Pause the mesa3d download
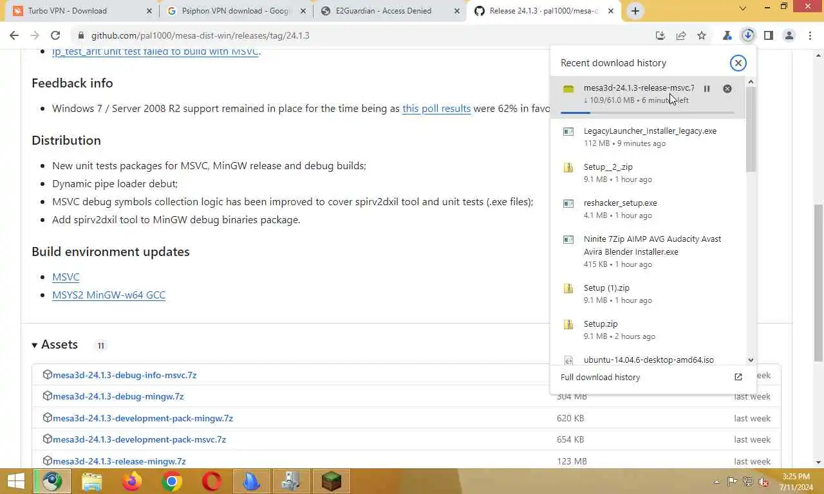The image size is (824, 494). click(x=706, y=89)
